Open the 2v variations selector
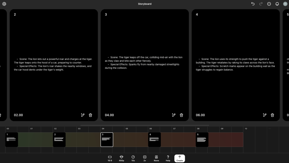 coord(145,158)
